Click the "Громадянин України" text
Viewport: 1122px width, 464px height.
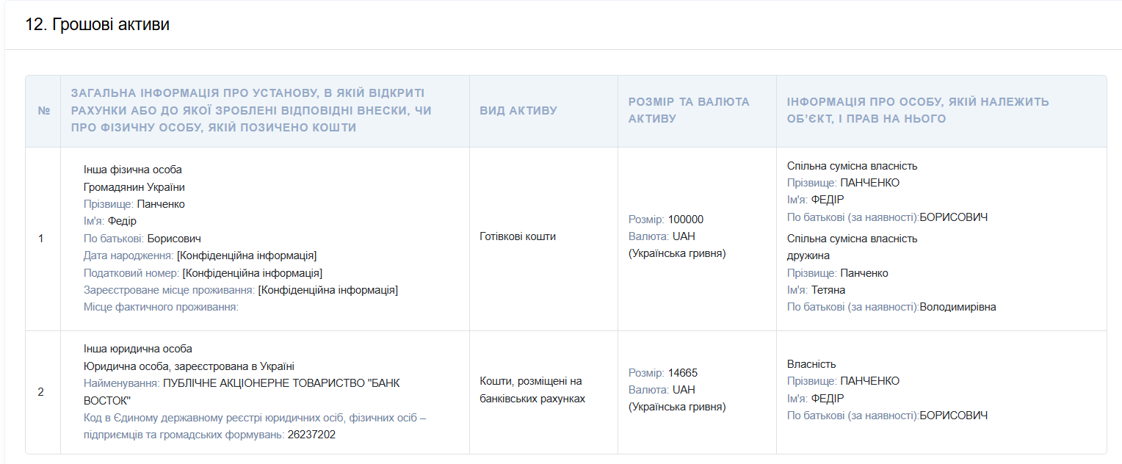(134, 187)
